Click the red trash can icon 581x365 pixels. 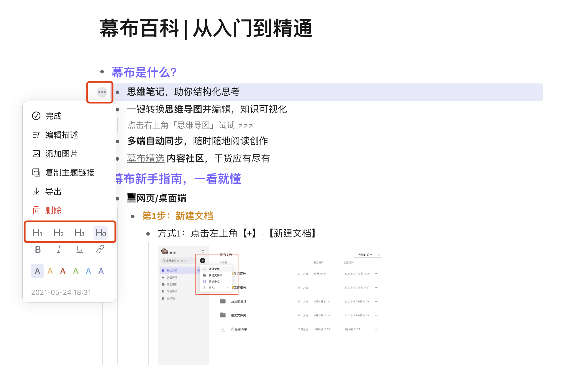point(36,210)
